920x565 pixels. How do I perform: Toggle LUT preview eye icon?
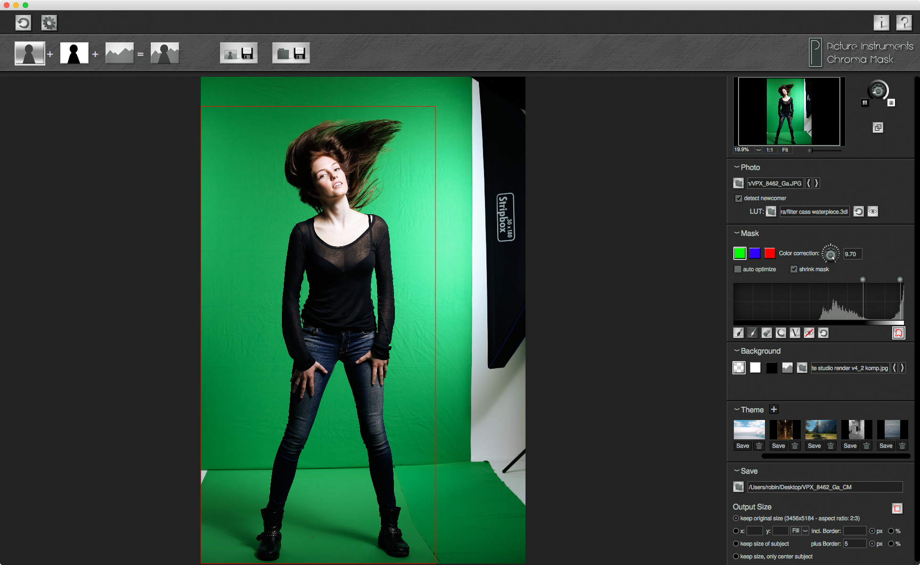click(873, 212)
